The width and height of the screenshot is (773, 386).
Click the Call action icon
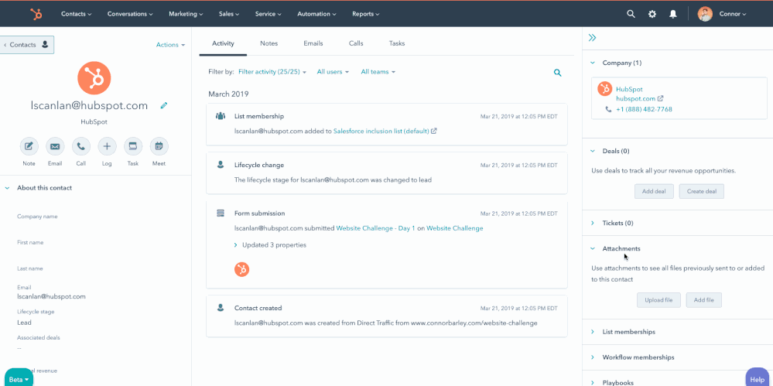[81, 146]
